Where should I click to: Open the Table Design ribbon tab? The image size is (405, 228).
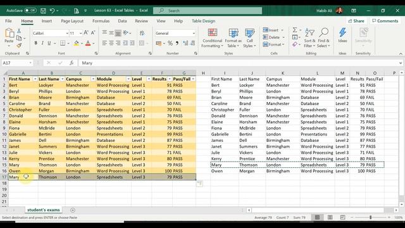203,21
